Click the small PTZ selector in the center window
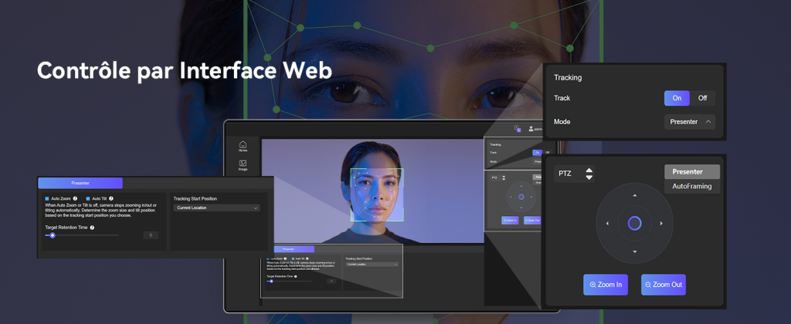This screenshot has height=324, width=791. 498,178
